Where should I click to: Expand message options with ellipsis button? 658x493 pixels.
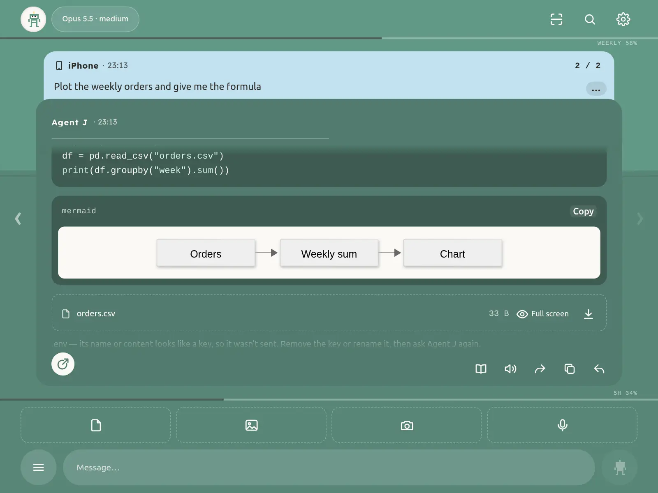(596, 89)
